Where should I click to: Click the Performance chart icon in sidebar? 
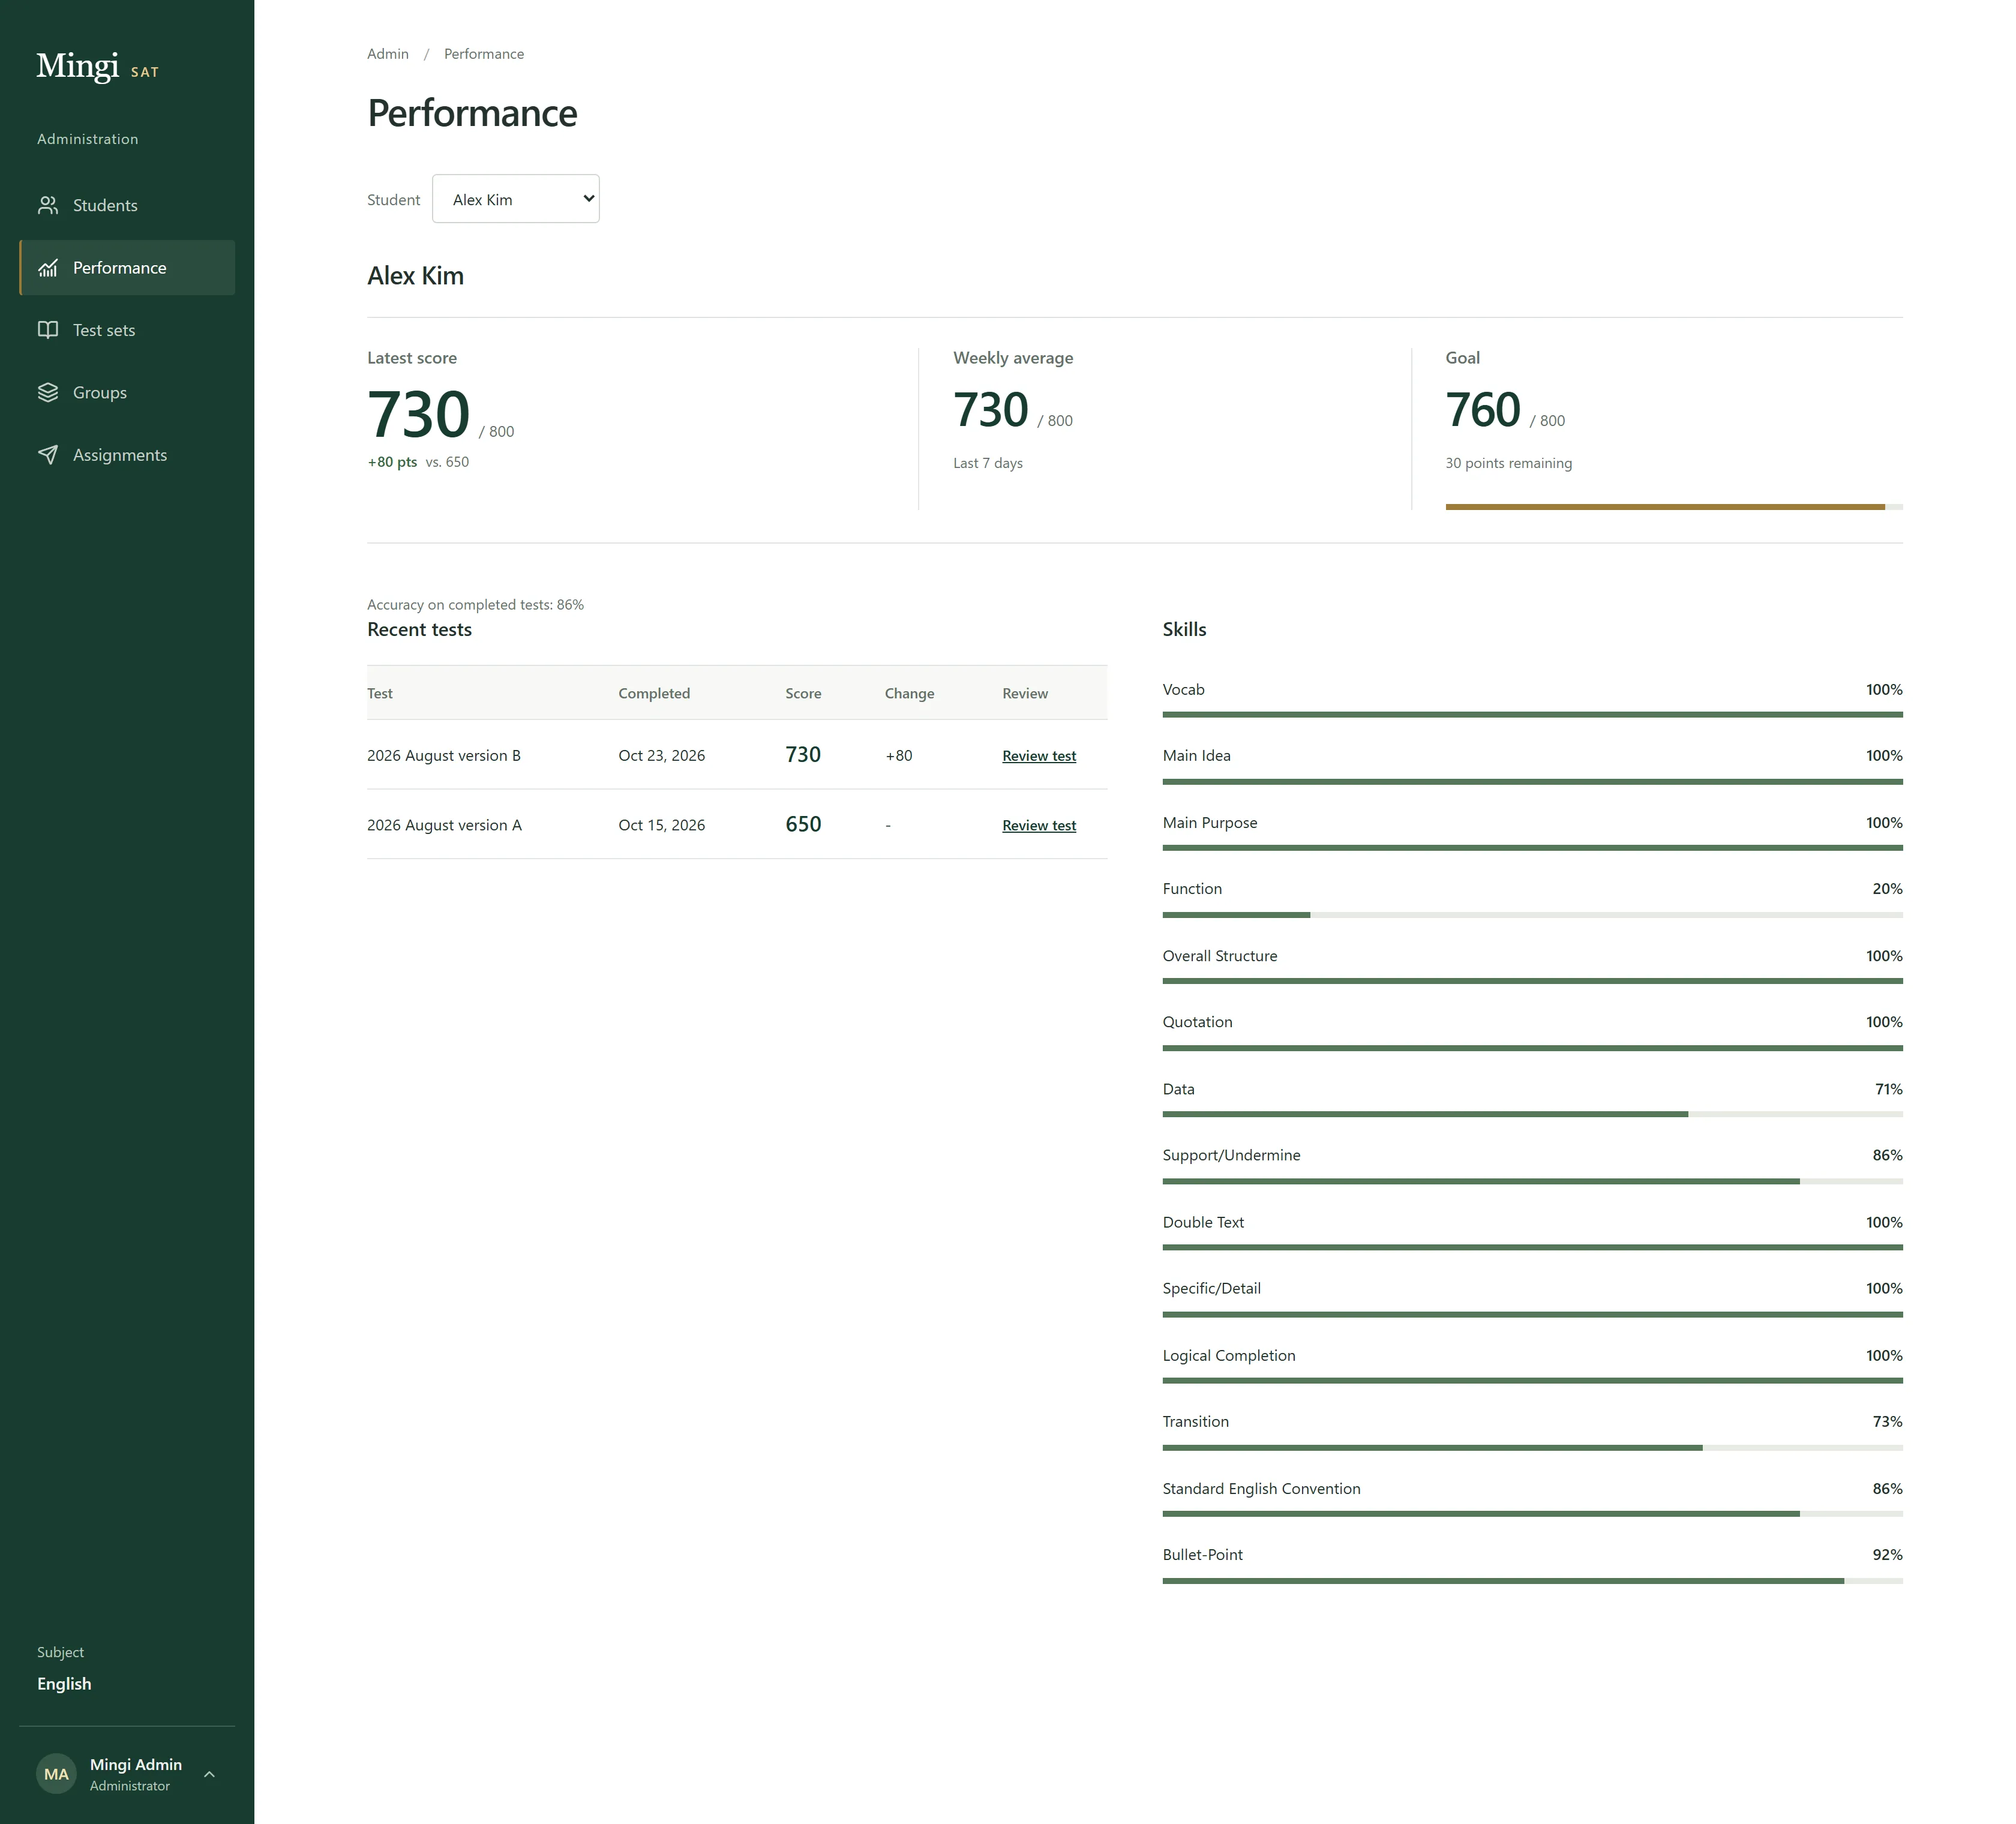click(48, 268)
